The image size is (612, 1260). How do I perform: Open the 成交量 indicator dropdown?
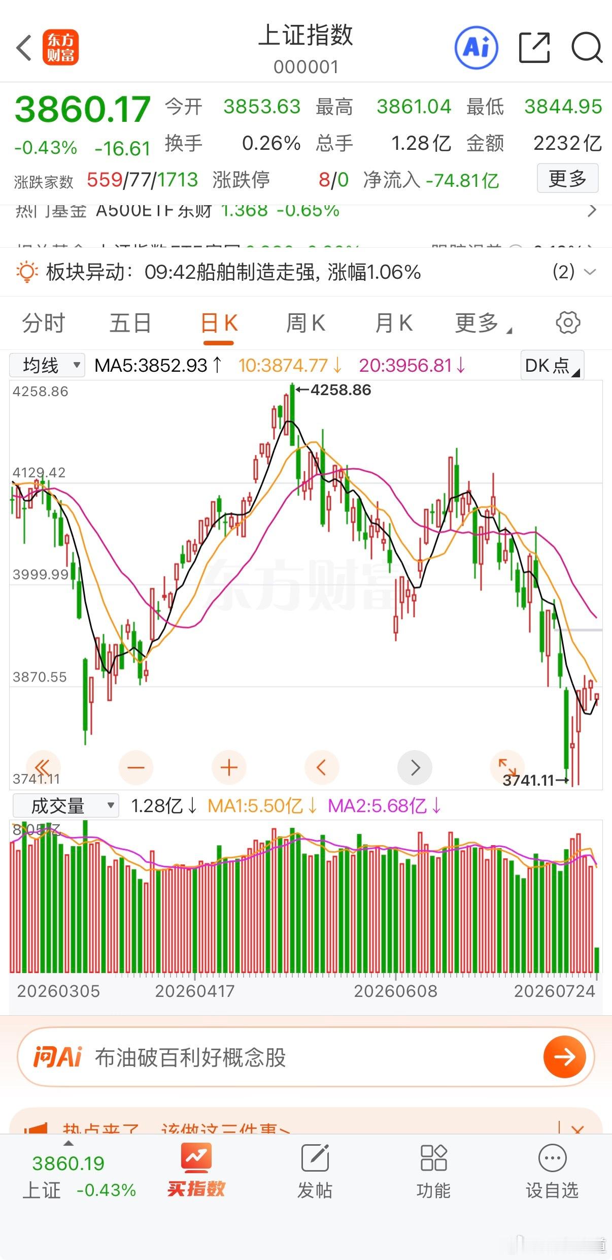(65, 805)
